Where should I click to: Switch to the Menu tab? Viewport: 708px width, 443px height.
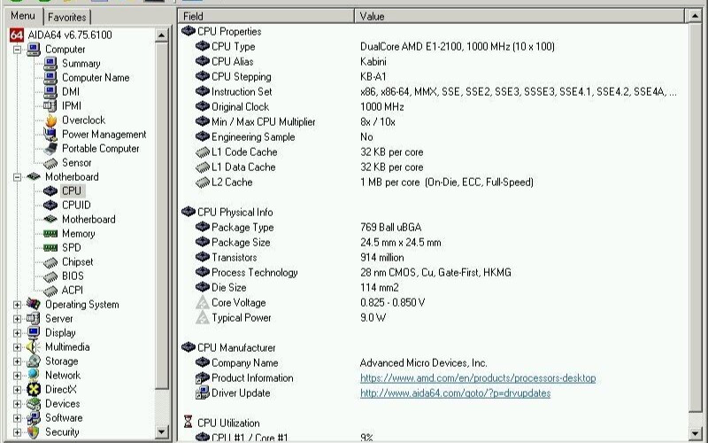[x=24, y=16]
